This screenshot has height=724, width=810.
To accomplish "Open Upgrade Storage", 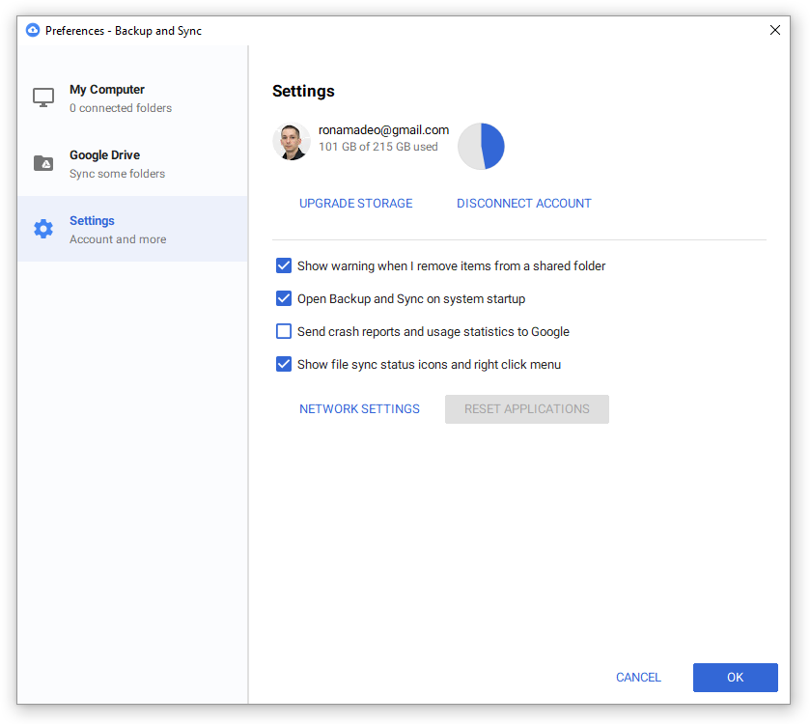I will pyautogui.click(x=355, y=203).
